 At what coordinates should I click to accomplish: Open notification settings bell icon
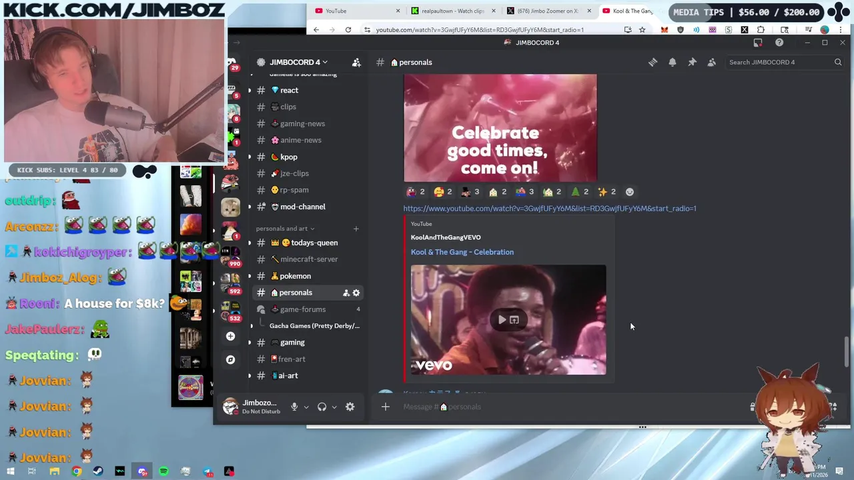[673, 62]
